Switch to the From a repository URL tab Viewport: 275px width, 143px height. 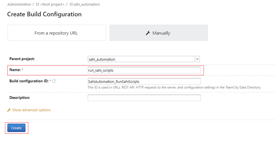56,33
